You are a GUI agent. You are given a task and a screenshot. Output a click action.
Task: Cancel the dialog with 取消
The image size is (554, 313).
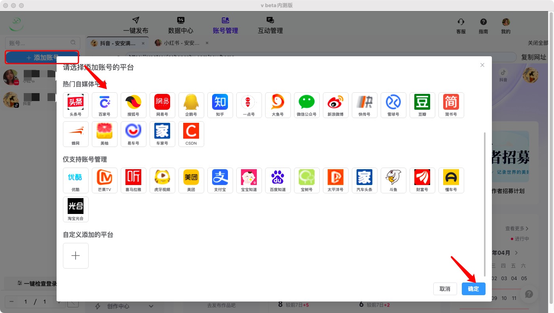(x=445, y=289)
